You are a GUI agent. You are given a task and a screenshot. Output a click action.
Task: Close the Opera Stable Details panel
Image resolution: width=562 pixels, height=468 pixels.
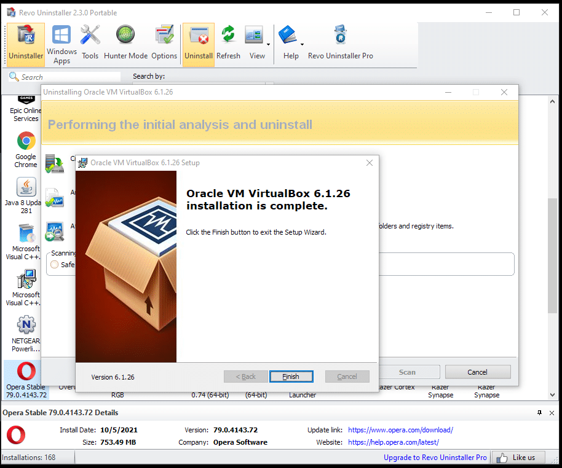click(552, 413)
